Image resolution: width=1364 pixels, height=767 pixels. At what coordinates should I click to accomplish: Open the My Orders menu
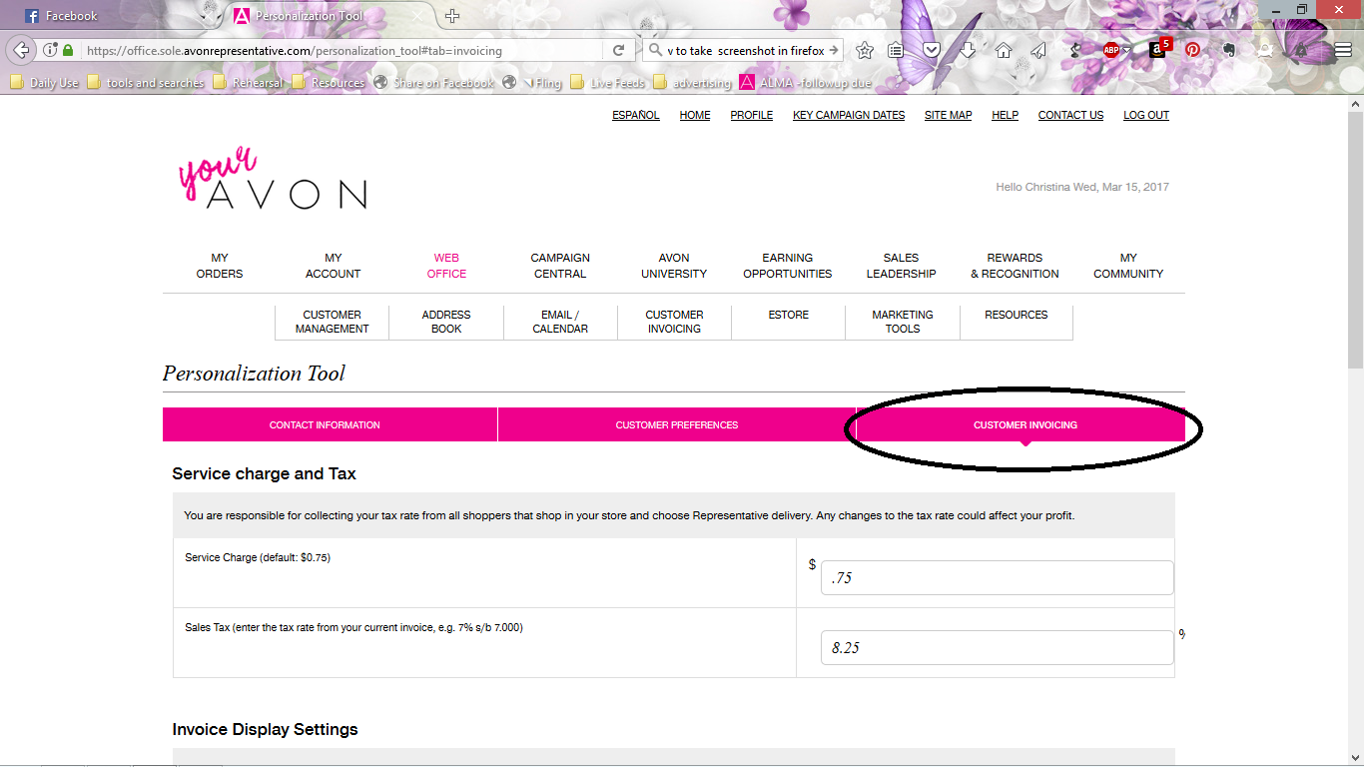tap(220, 266)
